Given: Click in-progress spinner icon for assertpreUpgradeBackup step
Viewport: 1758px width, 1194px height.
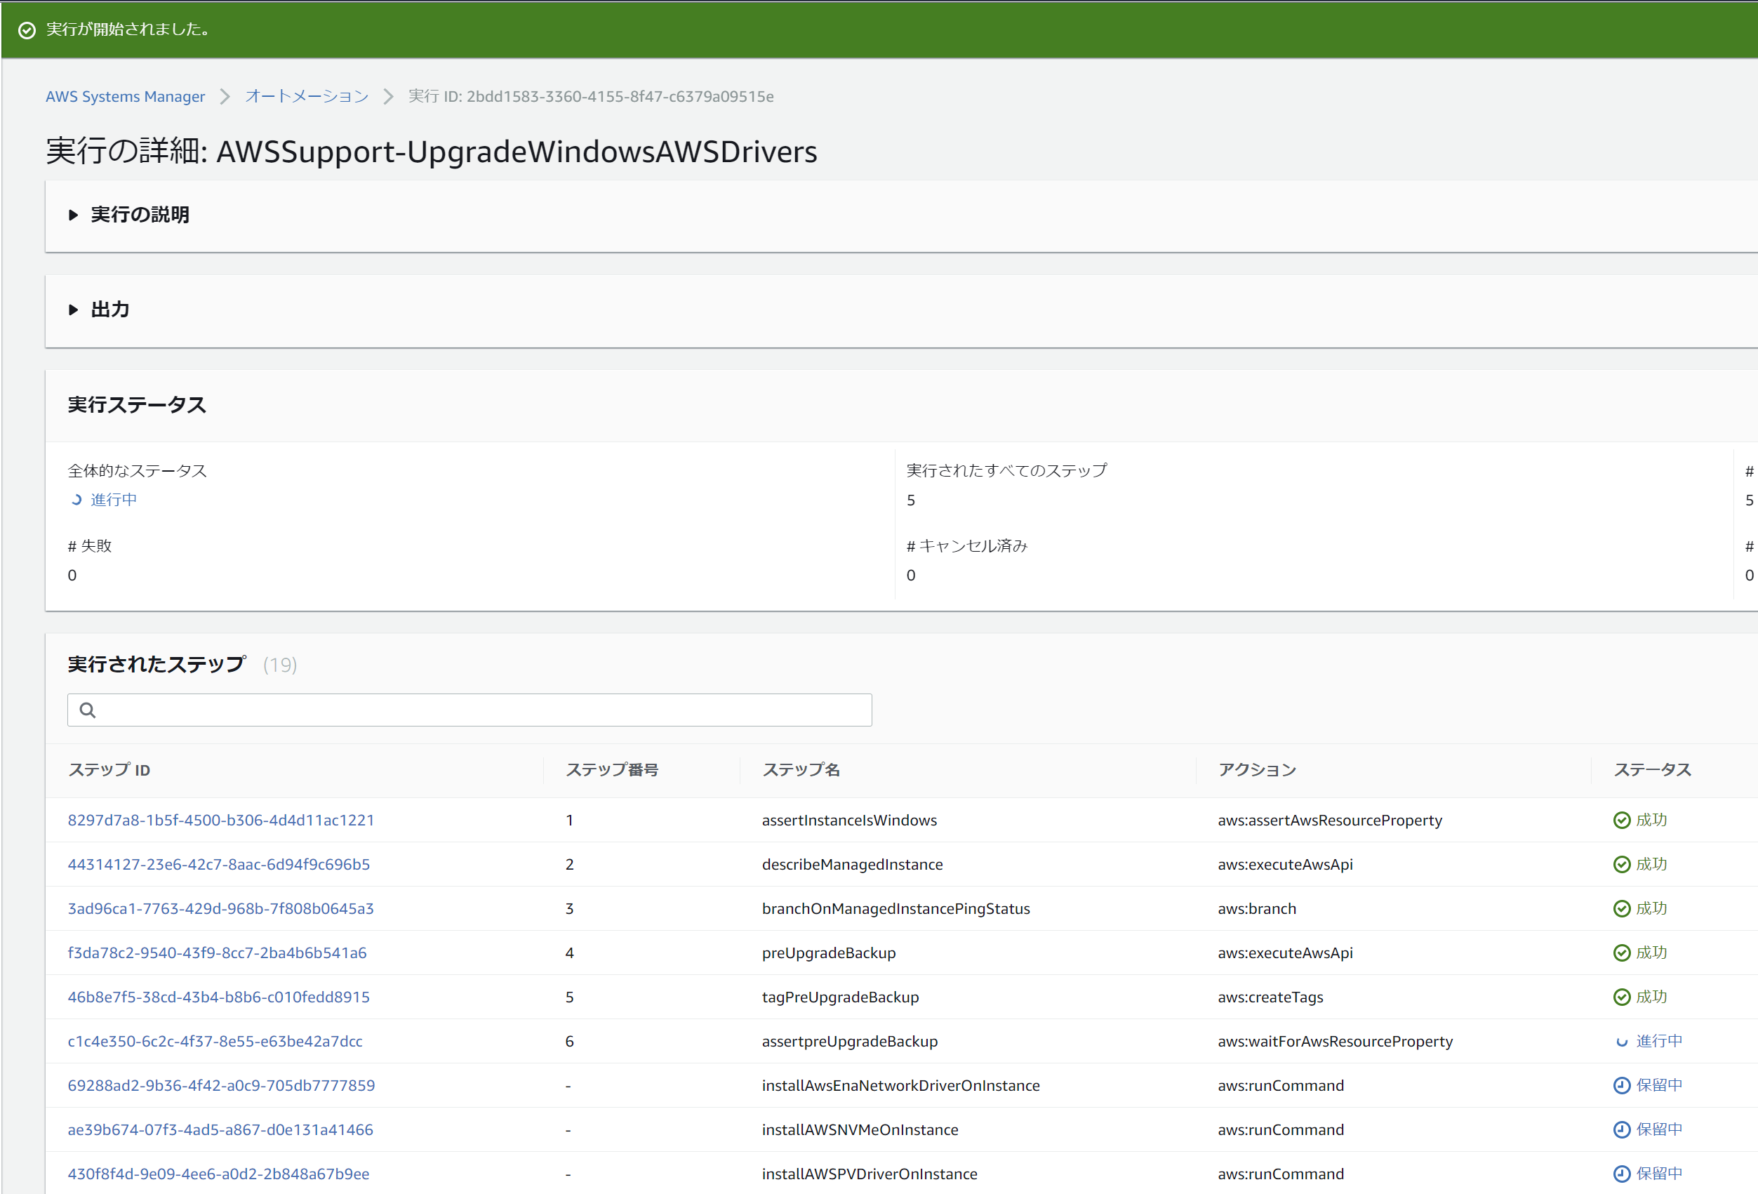Looking at the screenshot, I should 1621,1042.
